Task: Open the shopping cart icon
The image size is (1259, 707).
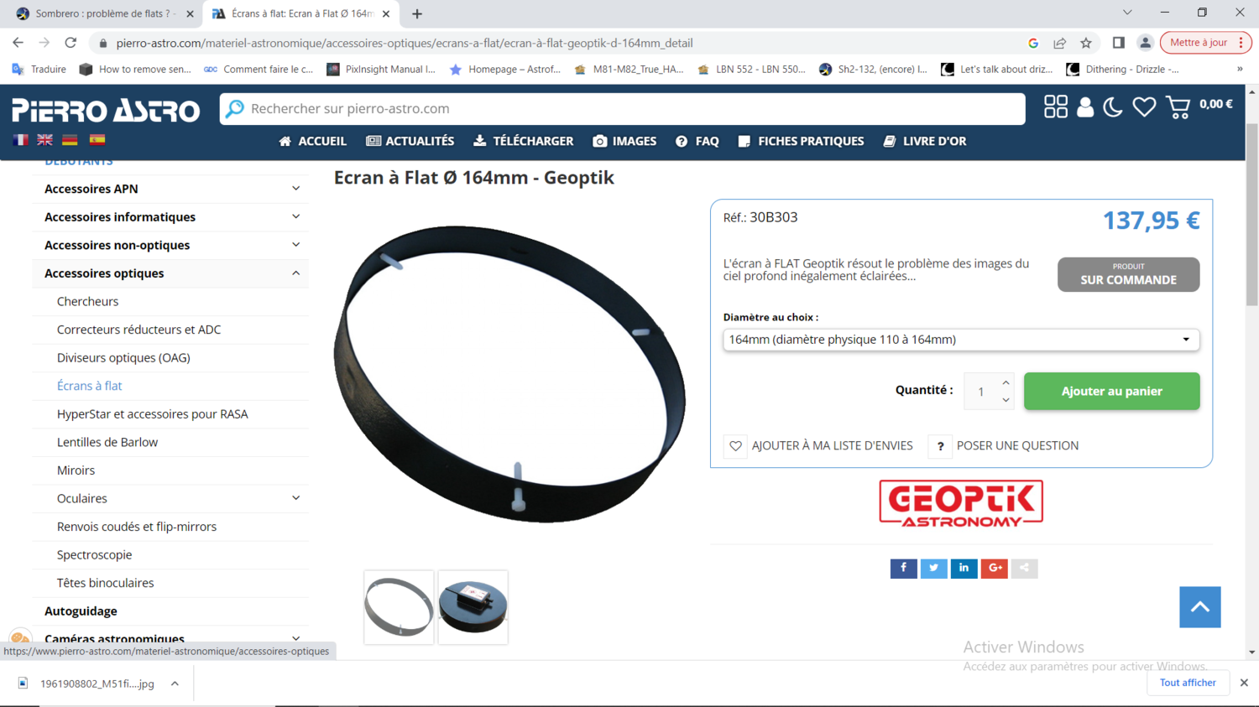Action: click(x=1178, y=107)
